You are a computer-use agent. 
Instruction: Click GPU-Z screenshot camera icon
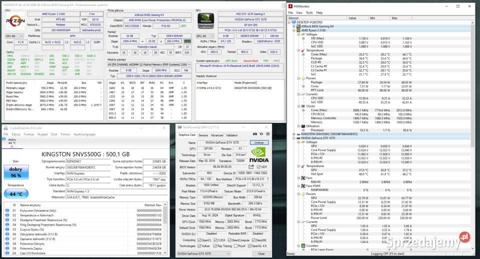tap(254, 134)
